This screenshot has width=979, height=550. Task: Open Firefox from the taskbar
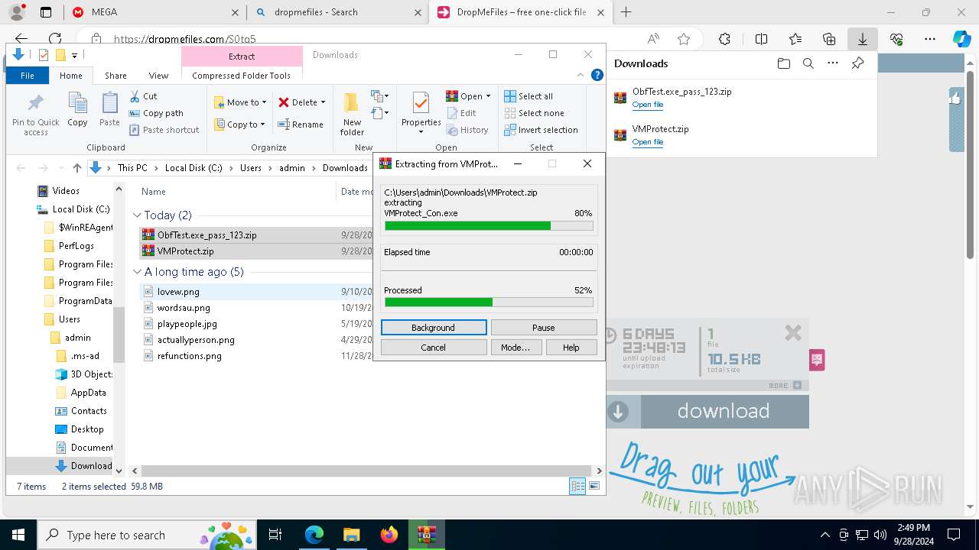click(389, 535)
